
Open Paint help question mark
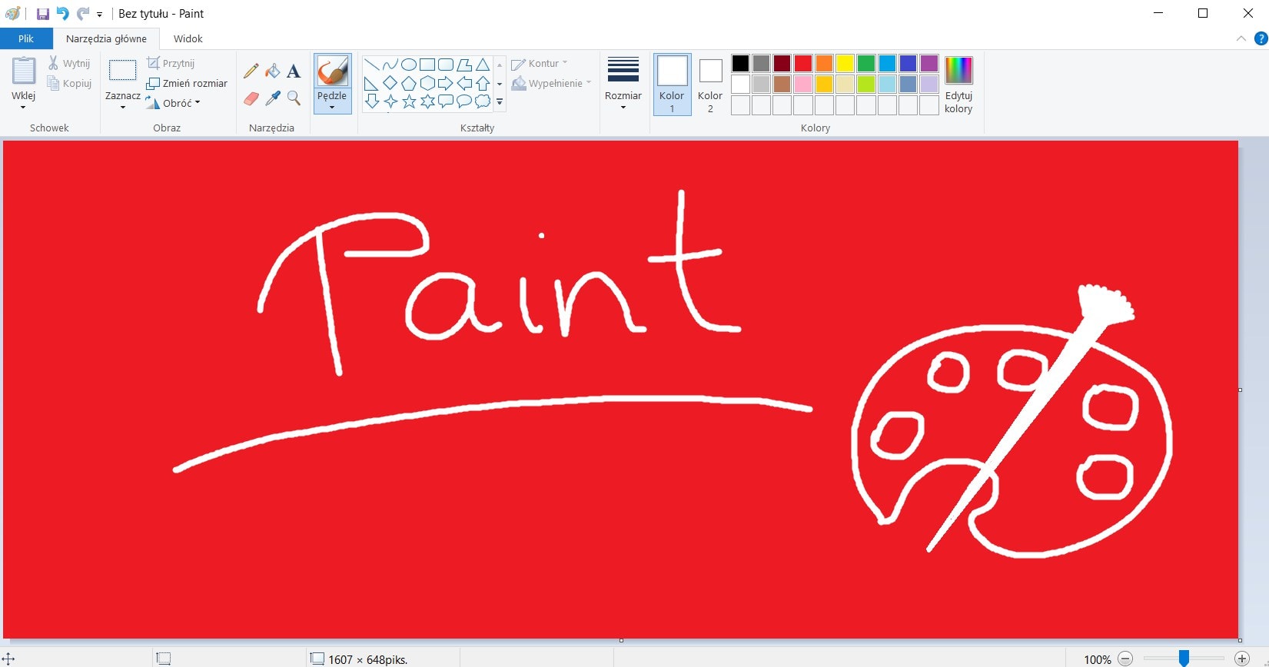coord(1261,38)
